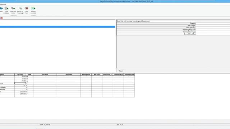Click the Bid Item column header
This screenshot has height=129, width=230.
97,75
